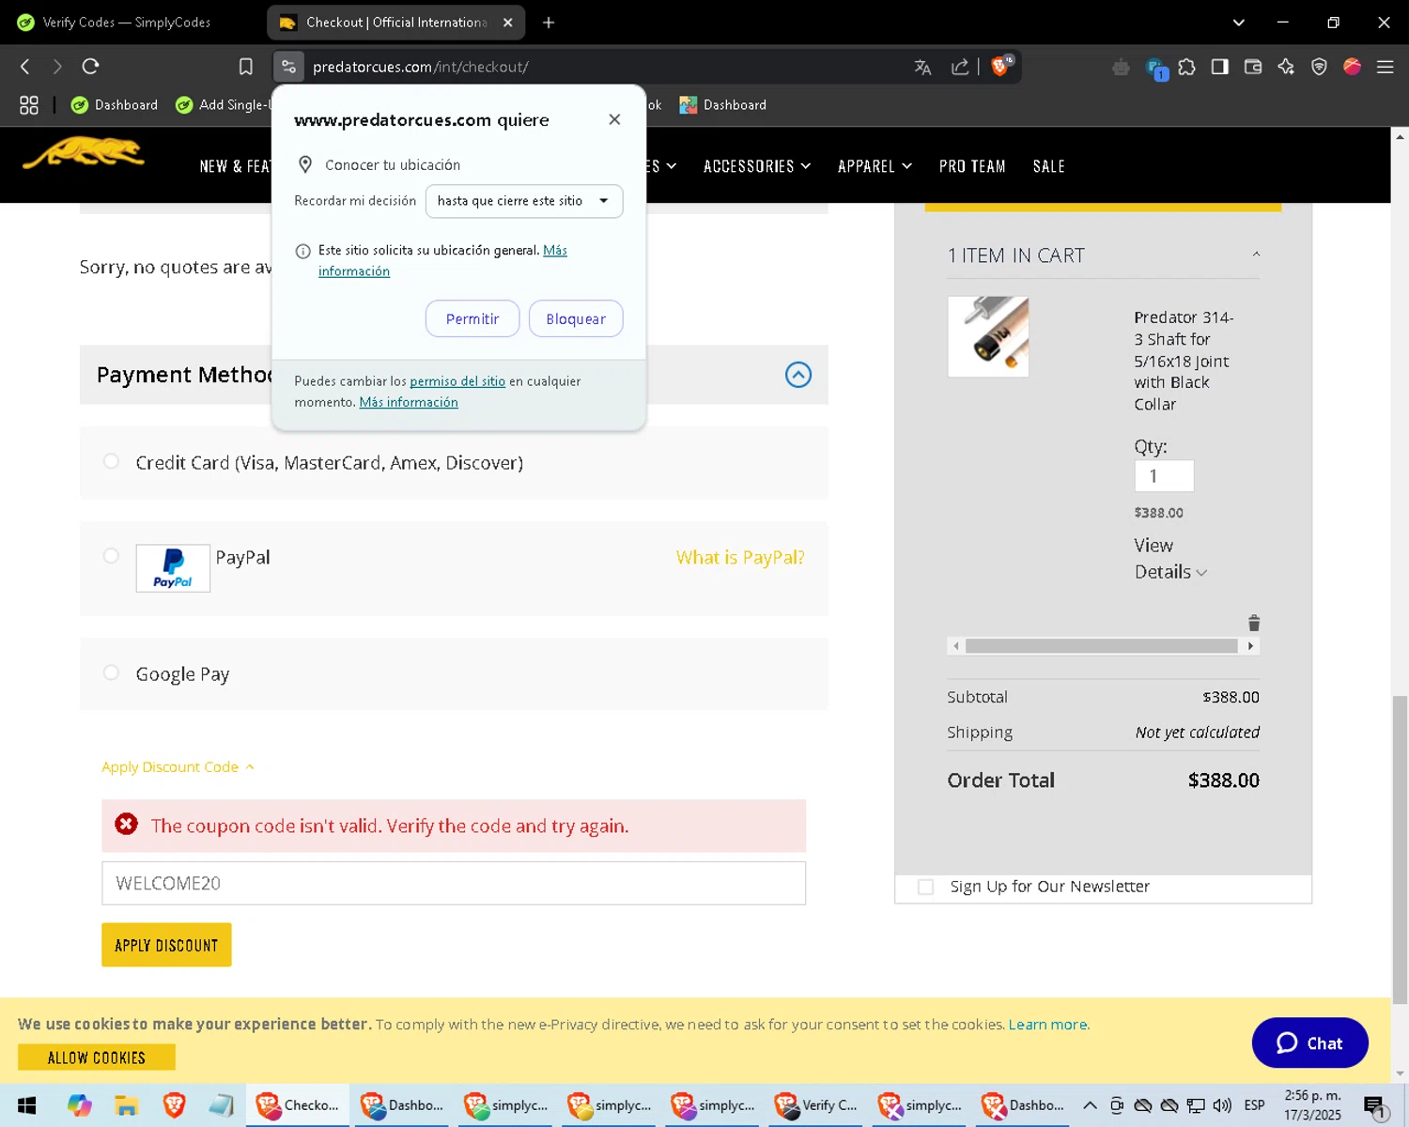
Task: Collapse the Apply Discount Code section
Action: point(178,767)
